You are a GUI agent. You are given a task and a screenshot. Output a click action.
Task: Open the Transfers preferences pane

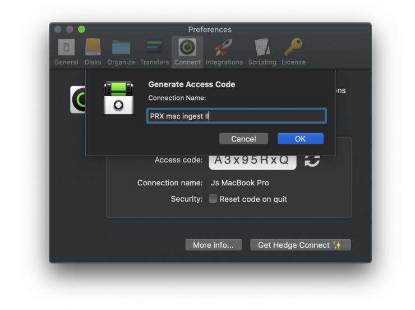[x=154, y=52]
